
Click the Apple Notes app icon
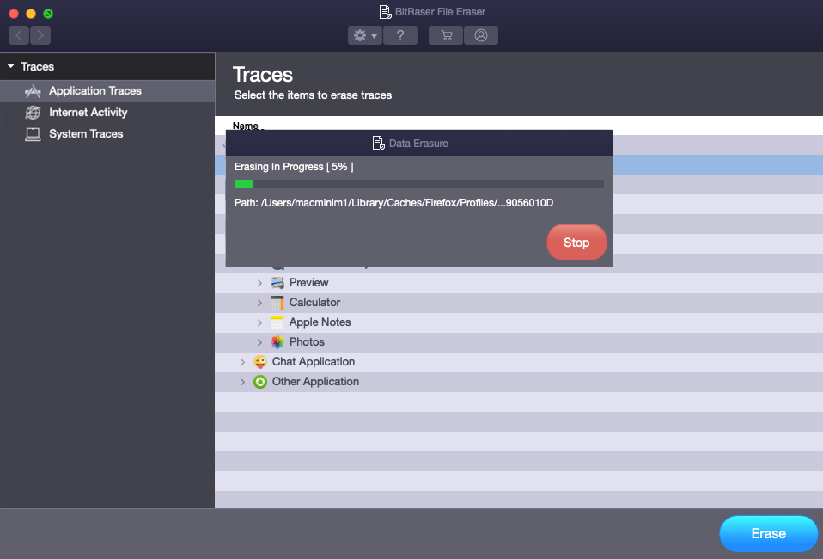tap(277, 322)
